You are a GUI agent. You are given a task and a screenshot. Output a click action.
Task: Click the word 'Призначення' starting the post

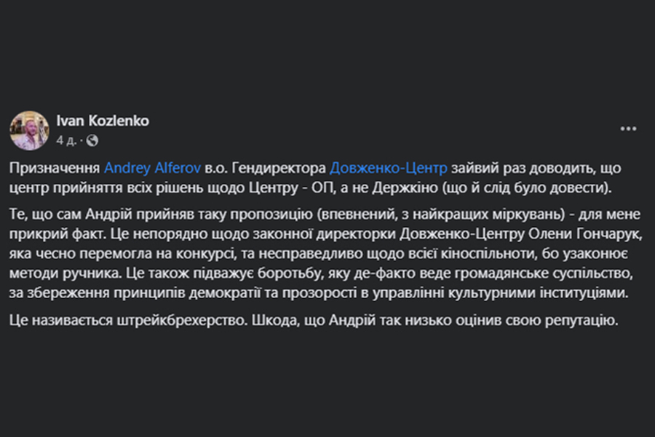click(55, 168)
